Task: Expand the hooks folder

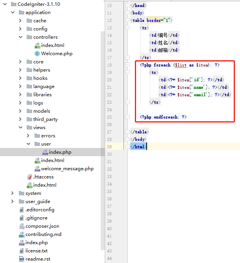Action: coord(20,78)
